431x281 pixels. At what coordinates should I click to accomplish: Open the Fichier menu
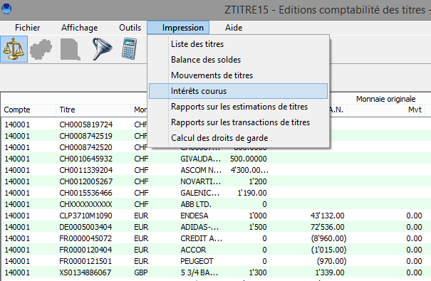(x=27, y=28)
